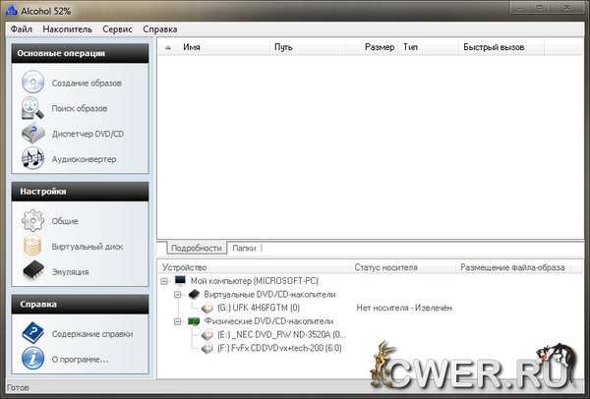This screenshot has width=590, height=399.
Task: Click the Виртуальный диск stacked discs icon
Action: [x=32, y=246]
